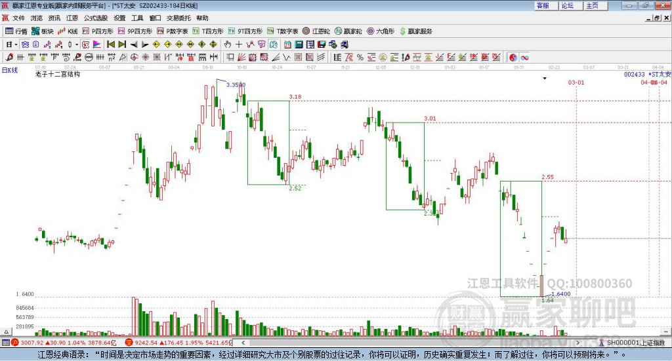Select the percent % retracement tool
Image resolution: width=672 pixels, height=361 pixels.
pos(360,57)
